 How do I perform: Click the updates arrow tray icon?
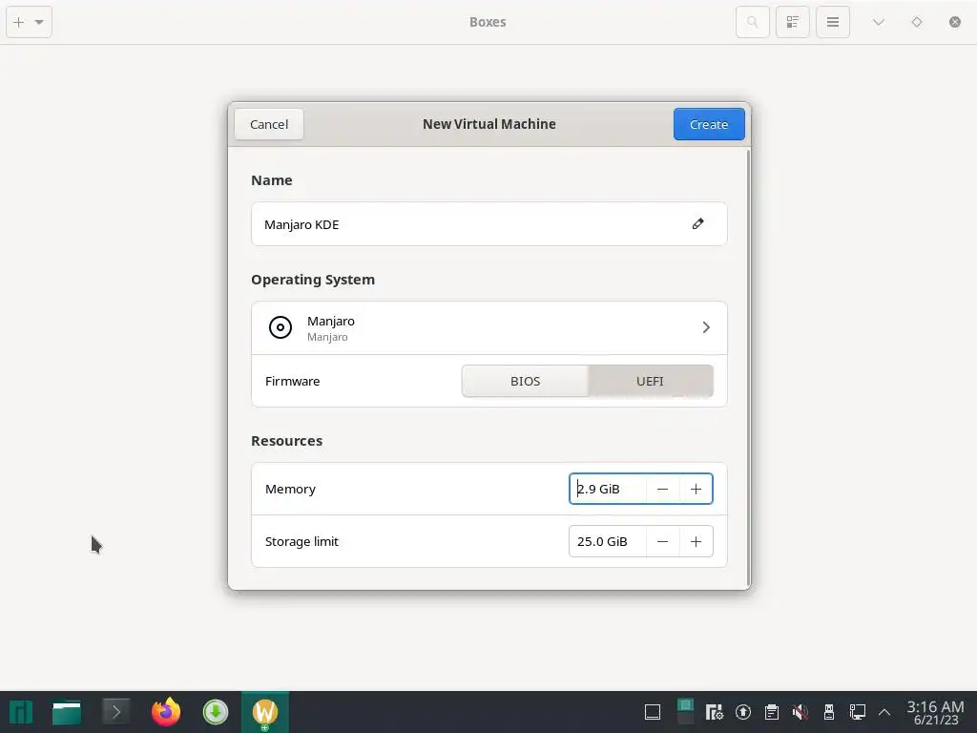(x=742, y=712)
